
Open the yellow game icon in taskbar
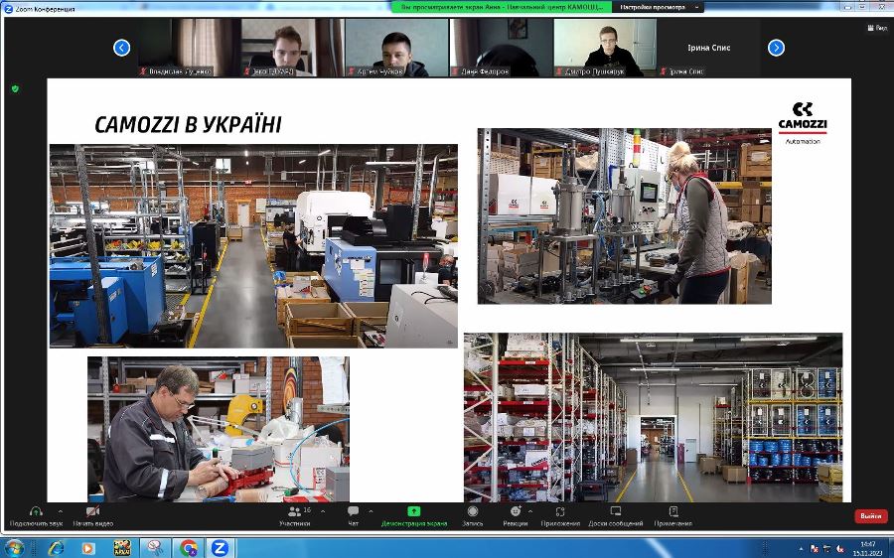tap(121, 548)
